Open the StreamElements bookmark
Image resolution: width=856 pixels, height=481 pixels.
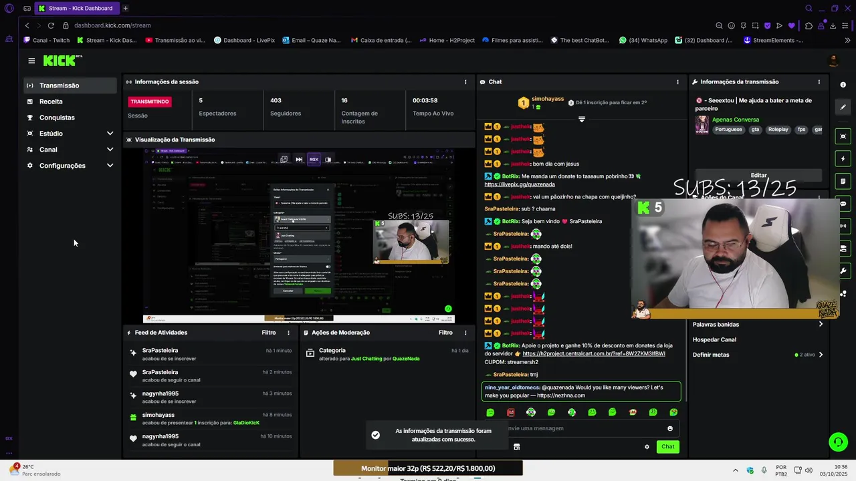774,40
